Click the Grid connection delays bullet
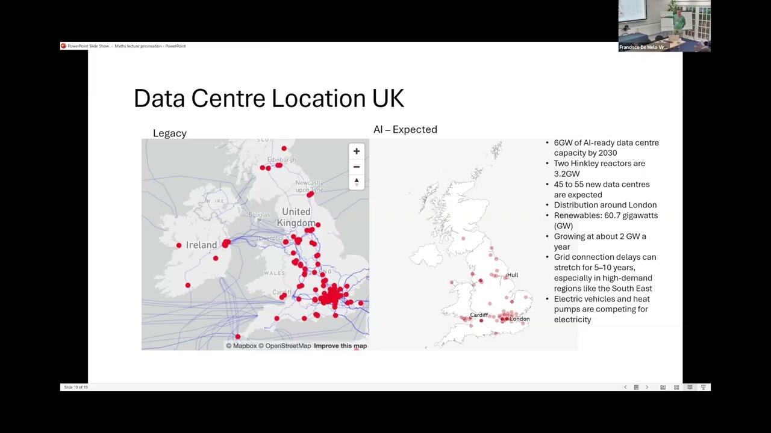 coord(605,272)
